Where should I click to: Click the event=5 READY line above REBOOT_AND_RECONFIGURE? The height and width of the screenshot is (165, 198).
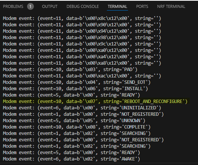pos(72,95)
